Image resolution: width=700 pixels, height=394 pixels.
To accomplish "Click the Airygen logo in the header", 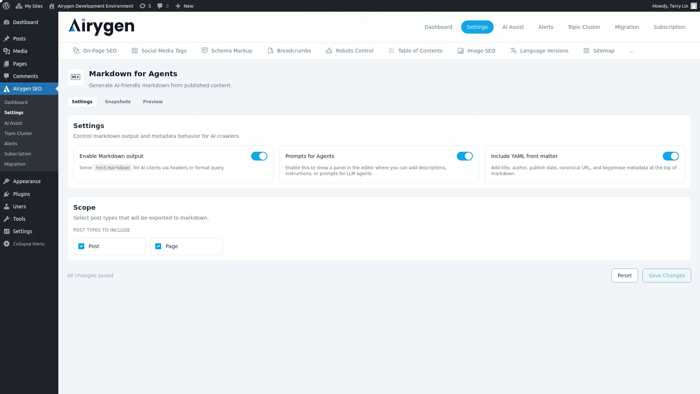I will [x=101, y=27].
